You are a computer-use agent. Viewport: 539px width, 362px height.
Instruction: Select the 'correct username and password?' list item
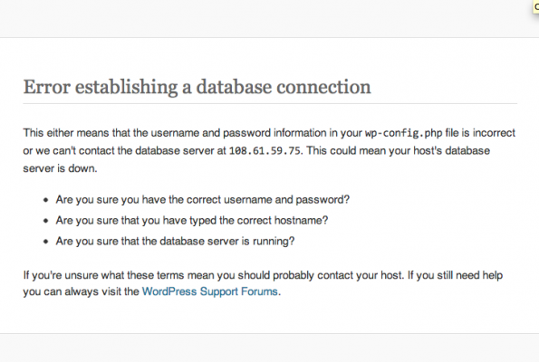click(203, 199)
